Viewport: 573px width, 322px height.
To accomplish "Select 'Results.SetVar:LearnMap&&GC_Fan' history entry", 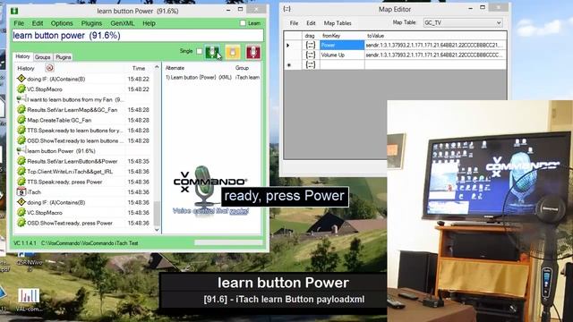I will (73, 110).
